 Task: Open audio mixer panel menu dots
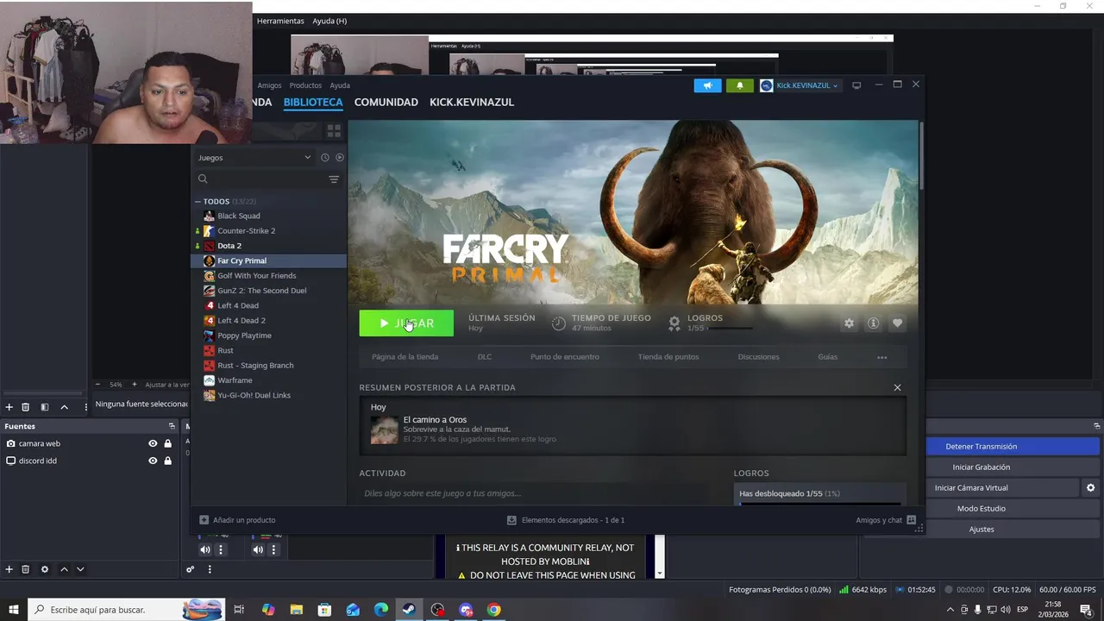point(209,569)
